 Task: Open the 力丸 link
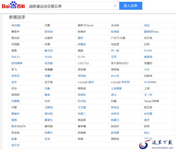pyautogui.click(x=147, y=70)
